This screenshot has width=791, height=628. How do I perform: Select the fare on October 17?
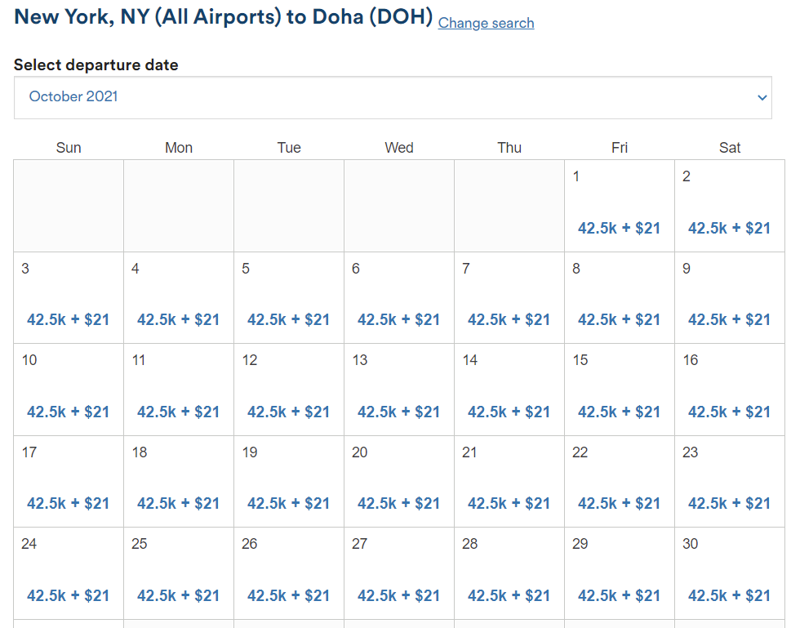[x=68, y=503]
